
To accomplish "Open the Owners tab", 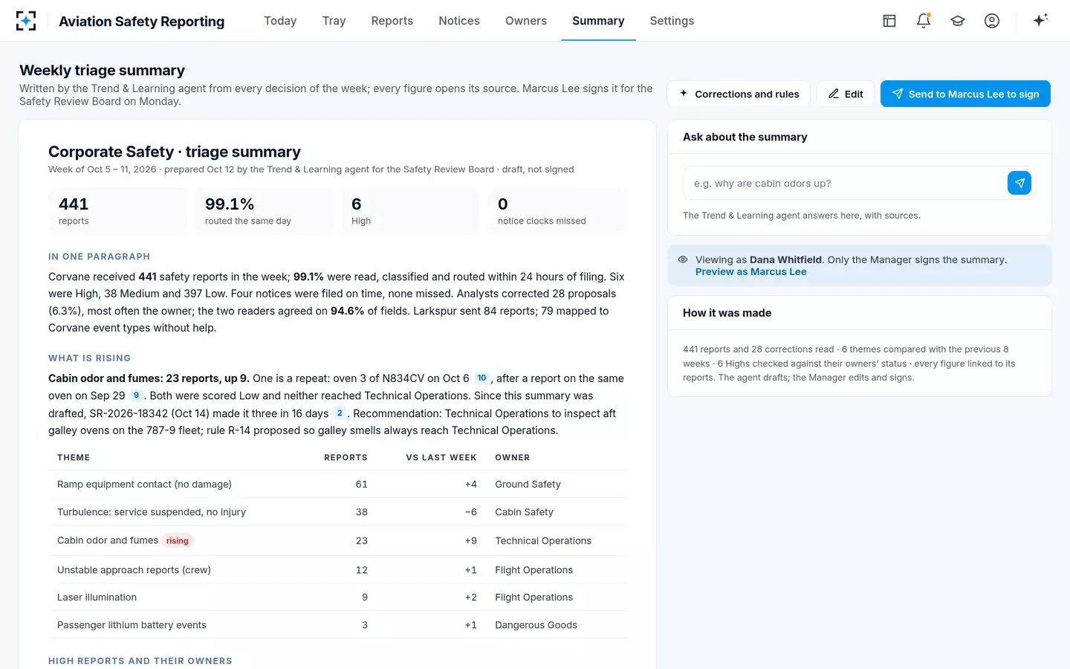I will pyautogui.click(x=526, y=21).
